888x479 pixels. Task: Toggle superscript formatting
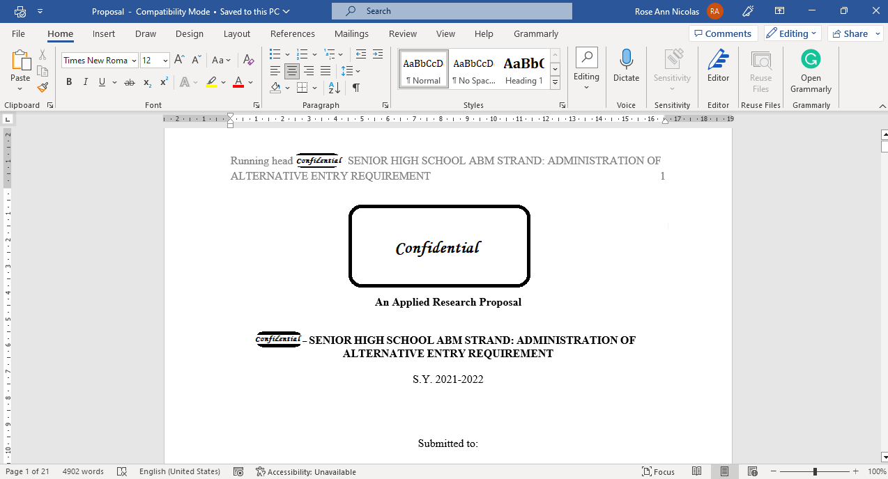(x=164, y=82)
